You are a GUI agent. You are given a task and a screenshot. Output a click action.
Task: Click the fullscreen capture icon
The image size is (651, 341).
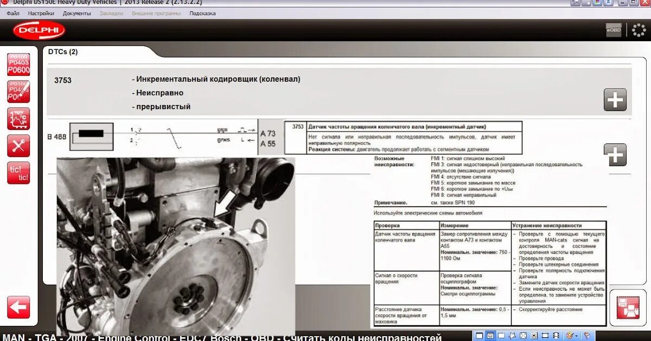(x=523, y=336)
